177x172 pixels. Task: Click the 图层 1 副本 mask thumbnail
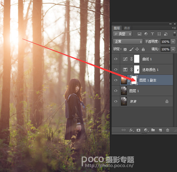[134, 80]
